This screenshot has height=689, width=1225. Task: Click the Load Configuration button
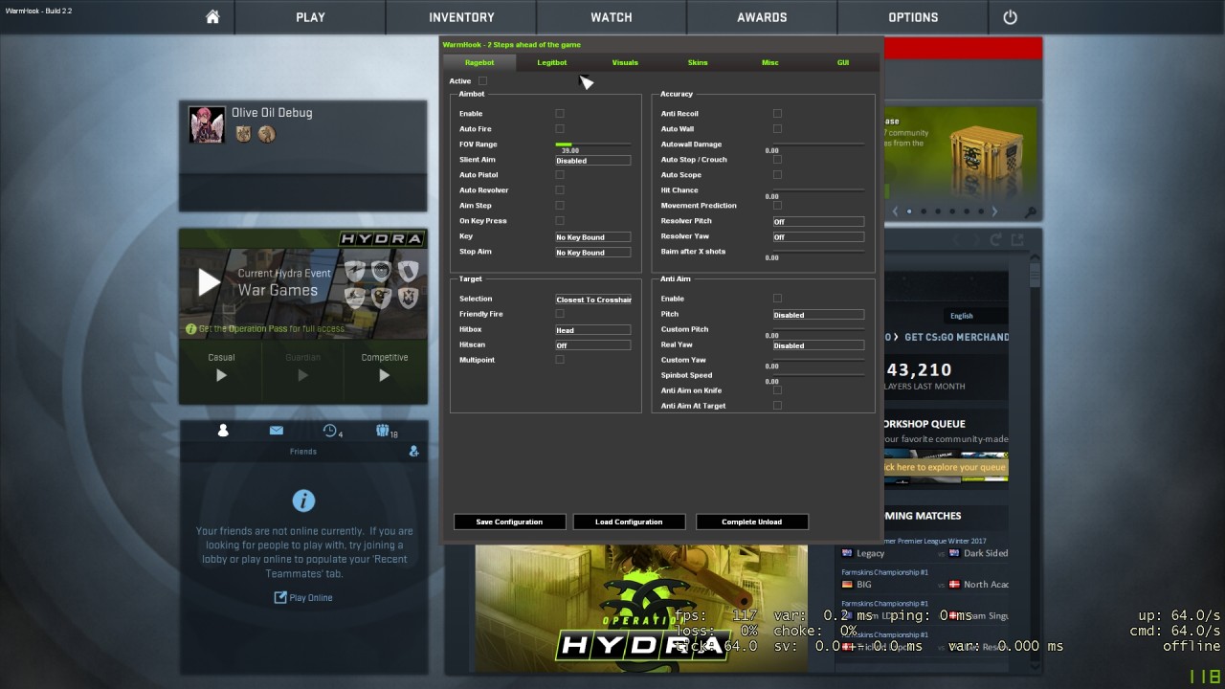tap(629, 522)
